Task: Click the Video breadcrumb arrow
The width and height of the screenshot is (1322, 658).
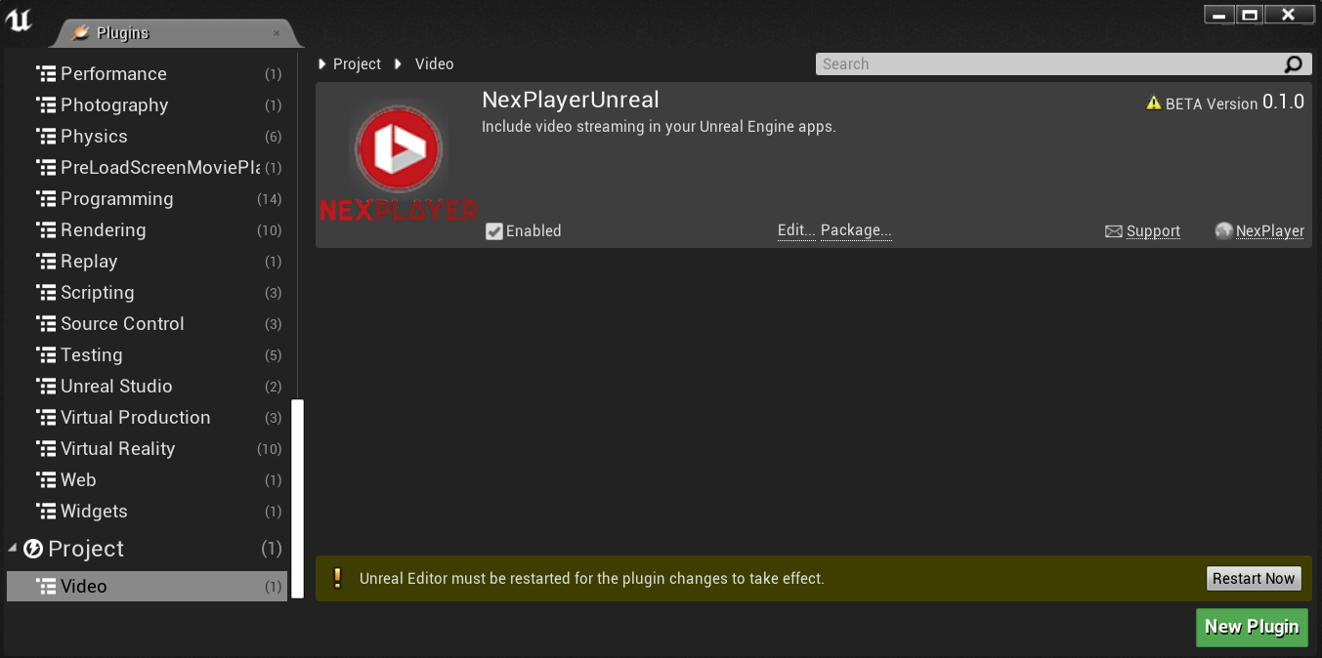Action: (399, 63)
